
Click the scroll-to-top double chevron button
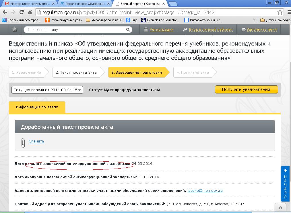(280, 208)
